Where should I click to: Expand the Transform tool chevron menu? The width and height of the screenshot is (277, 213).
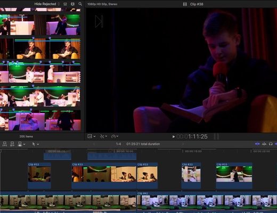(x=94, y=136)
